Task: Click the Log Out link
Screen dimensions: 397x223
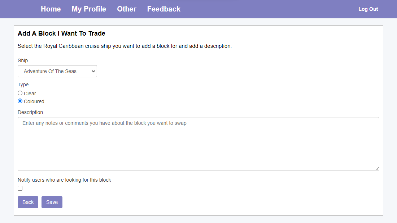Action: pos(368,9)
